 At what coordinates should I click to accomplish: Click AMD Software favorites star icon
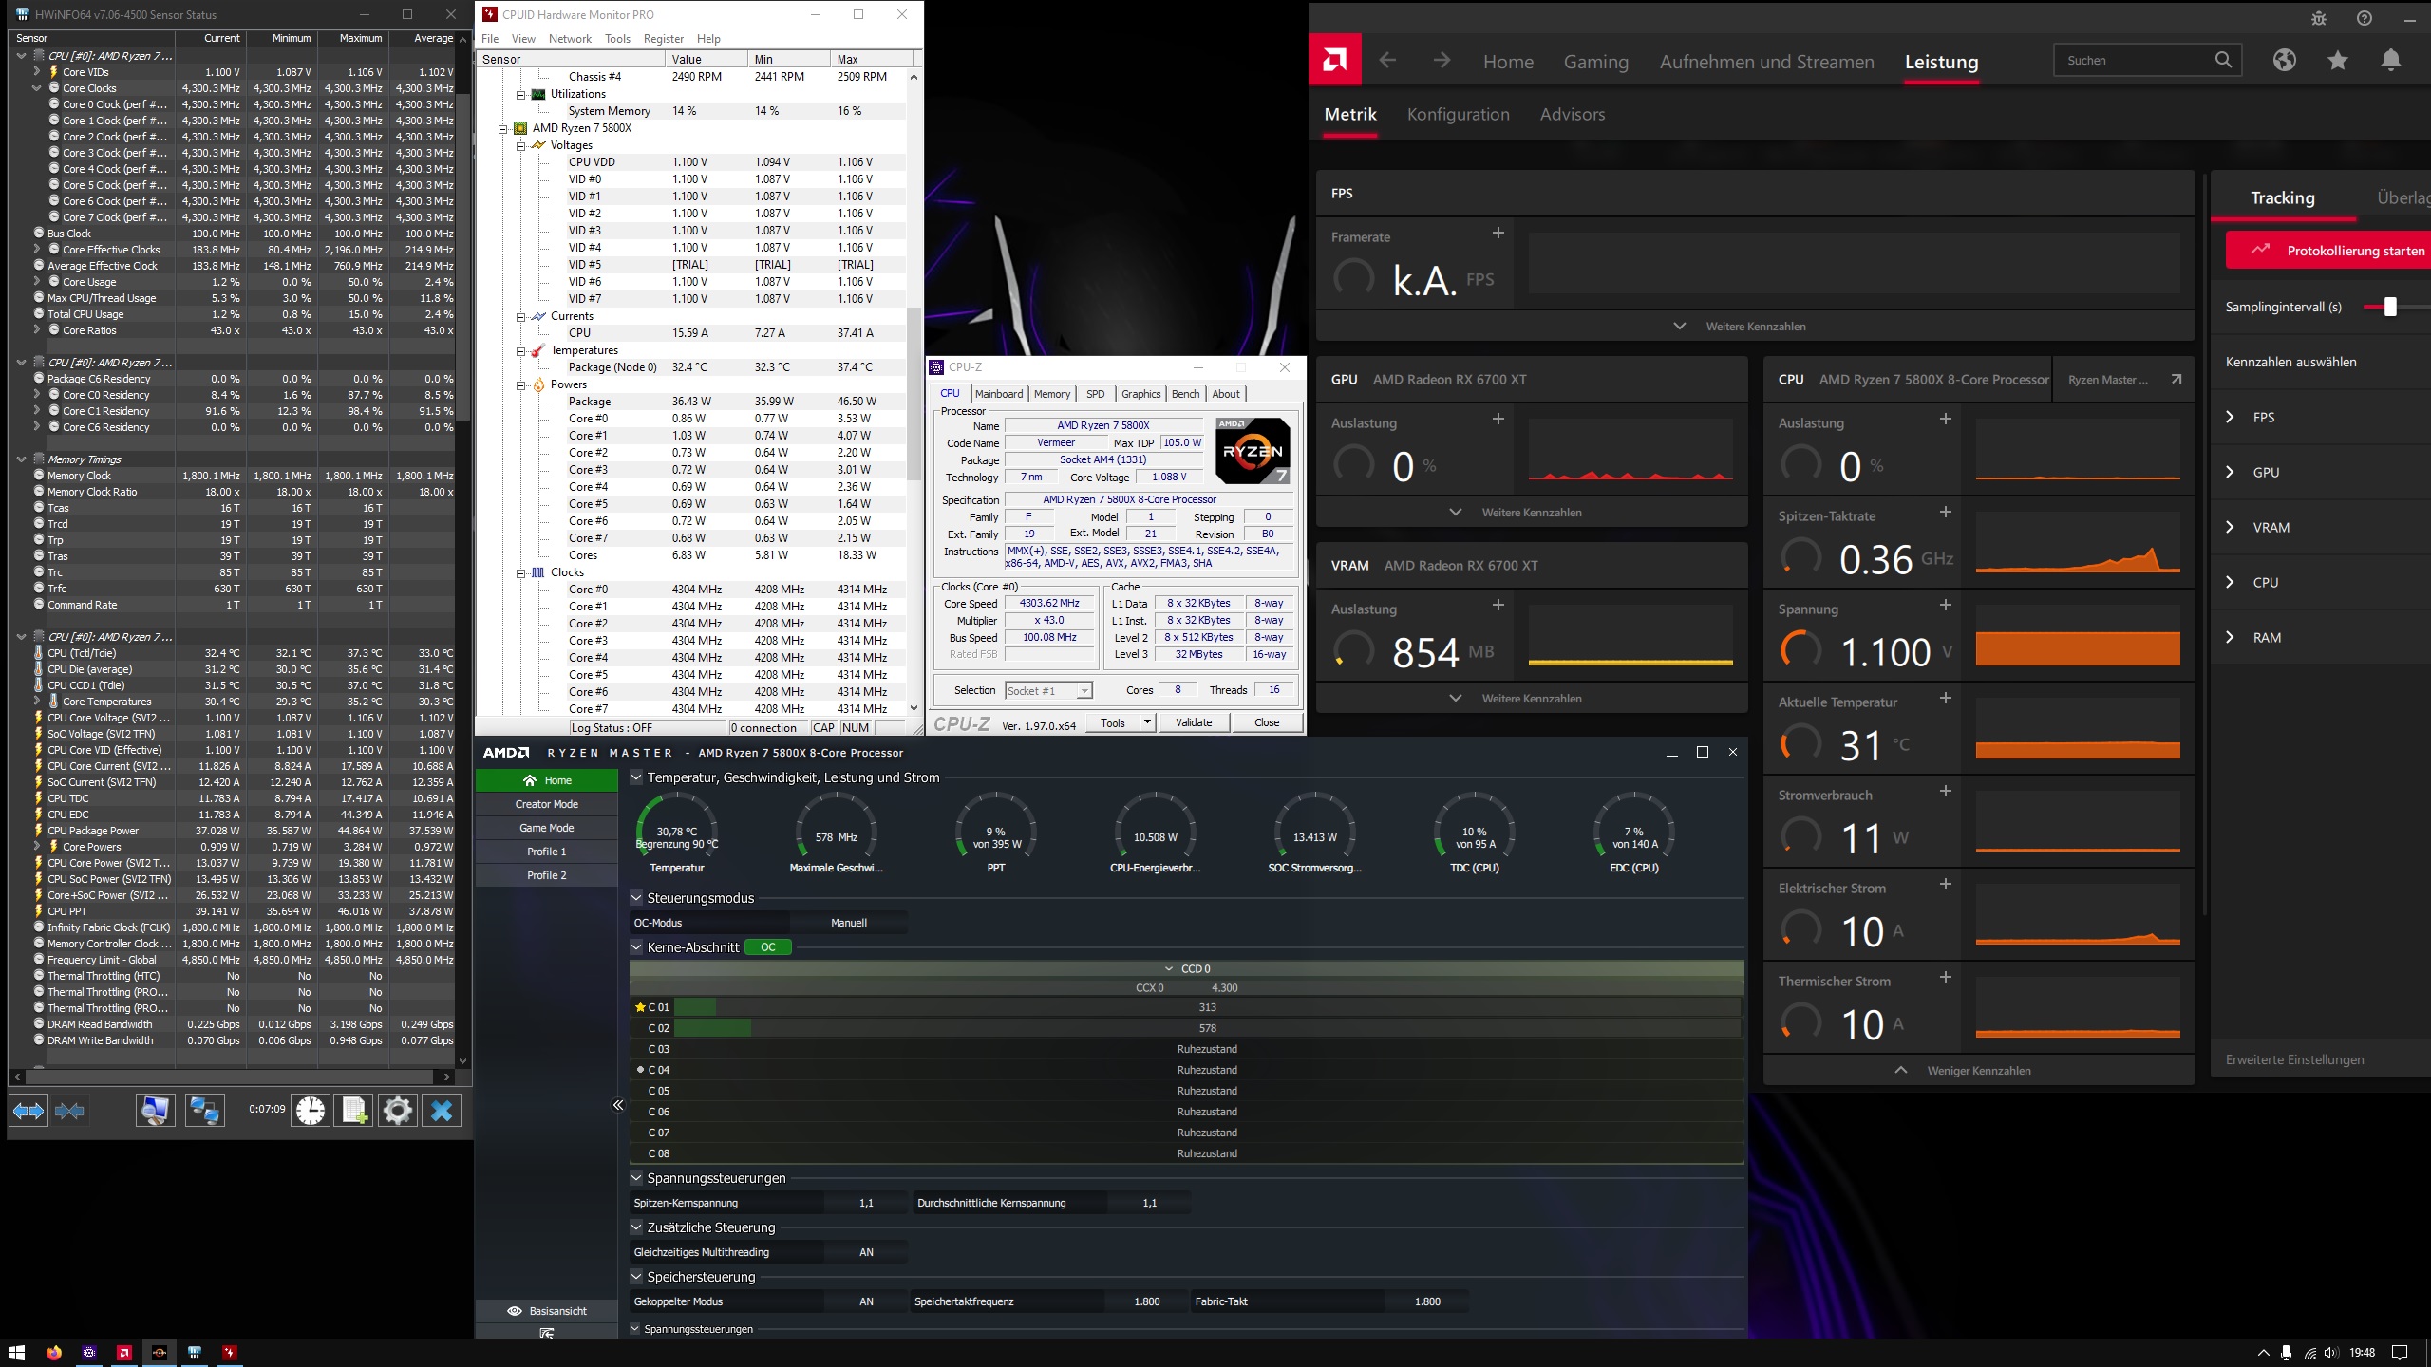(2337, 61)
